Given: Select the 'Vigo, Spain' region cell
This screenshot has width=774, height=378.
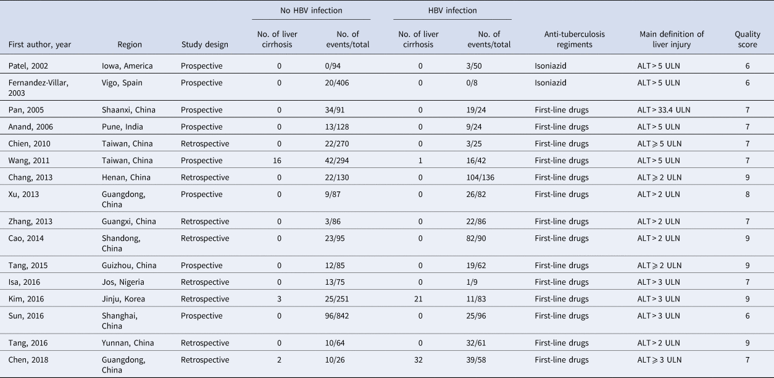Looking at the screenshot, I should [123, 82].
